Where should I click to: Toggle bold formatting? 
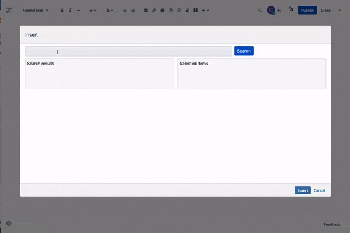62,11
